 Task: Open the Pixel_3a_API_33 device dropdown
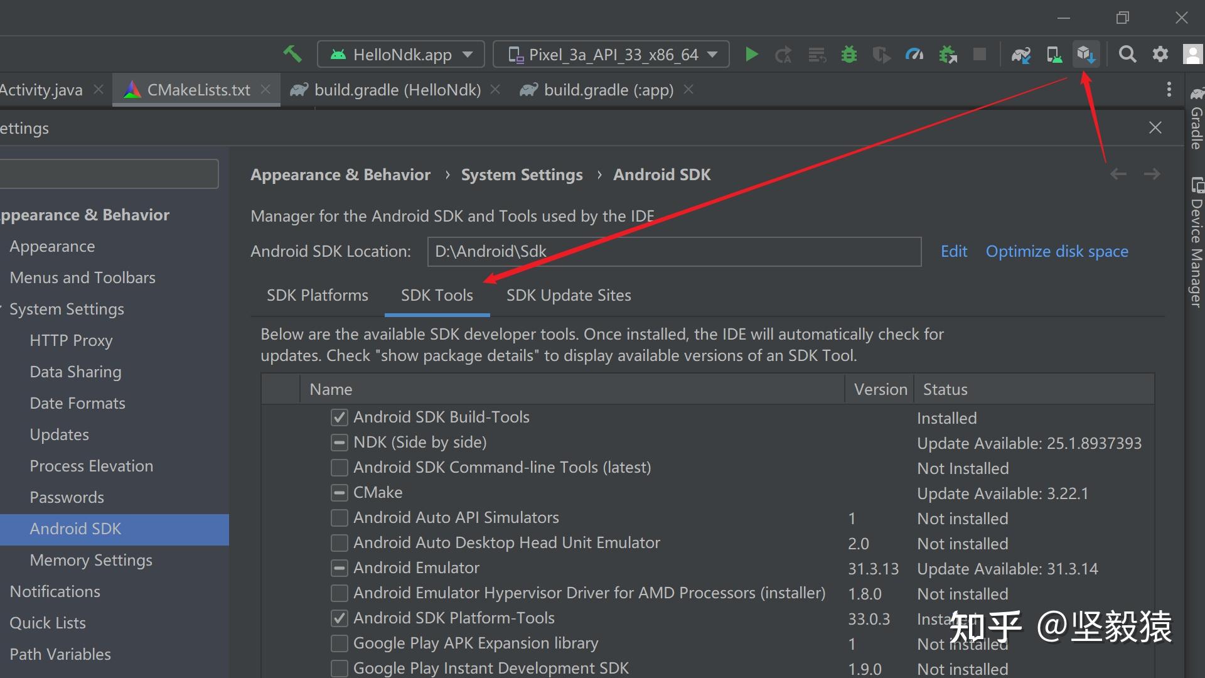click(611, 55)
